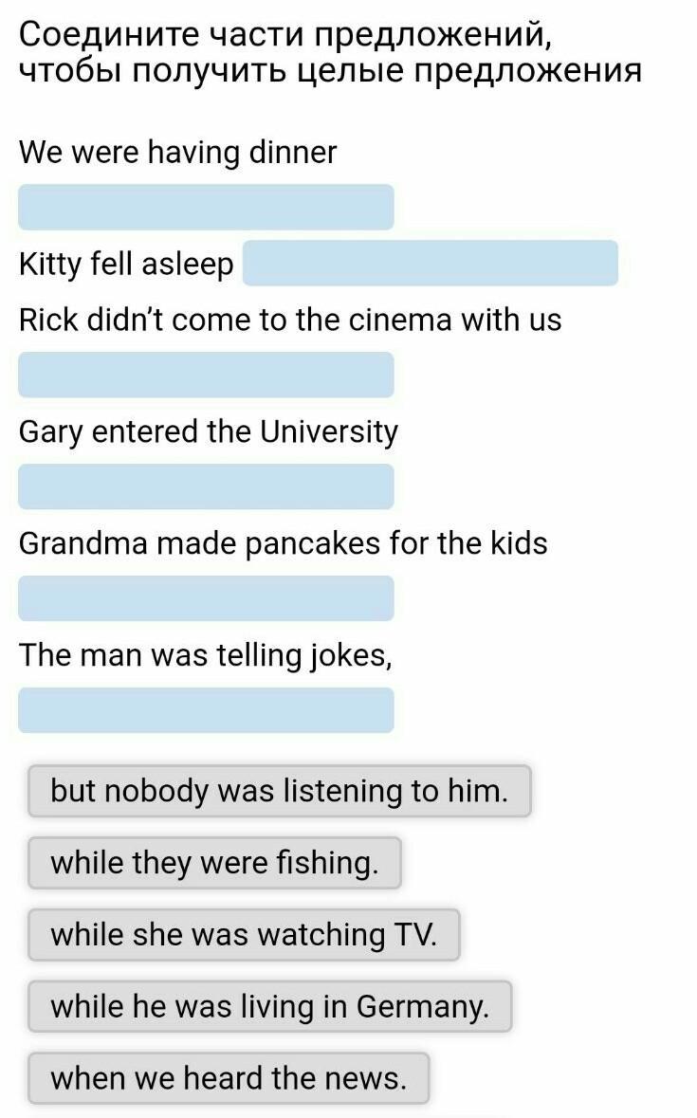This screenshot has width=697, height=1118.
Task: Select the blank below the Rick cinema sentence
Action: [x=206, y=375]
